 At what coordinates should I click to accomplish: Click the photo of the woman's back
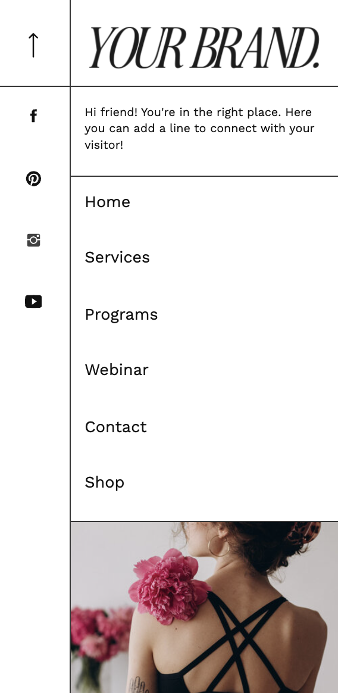204,607
